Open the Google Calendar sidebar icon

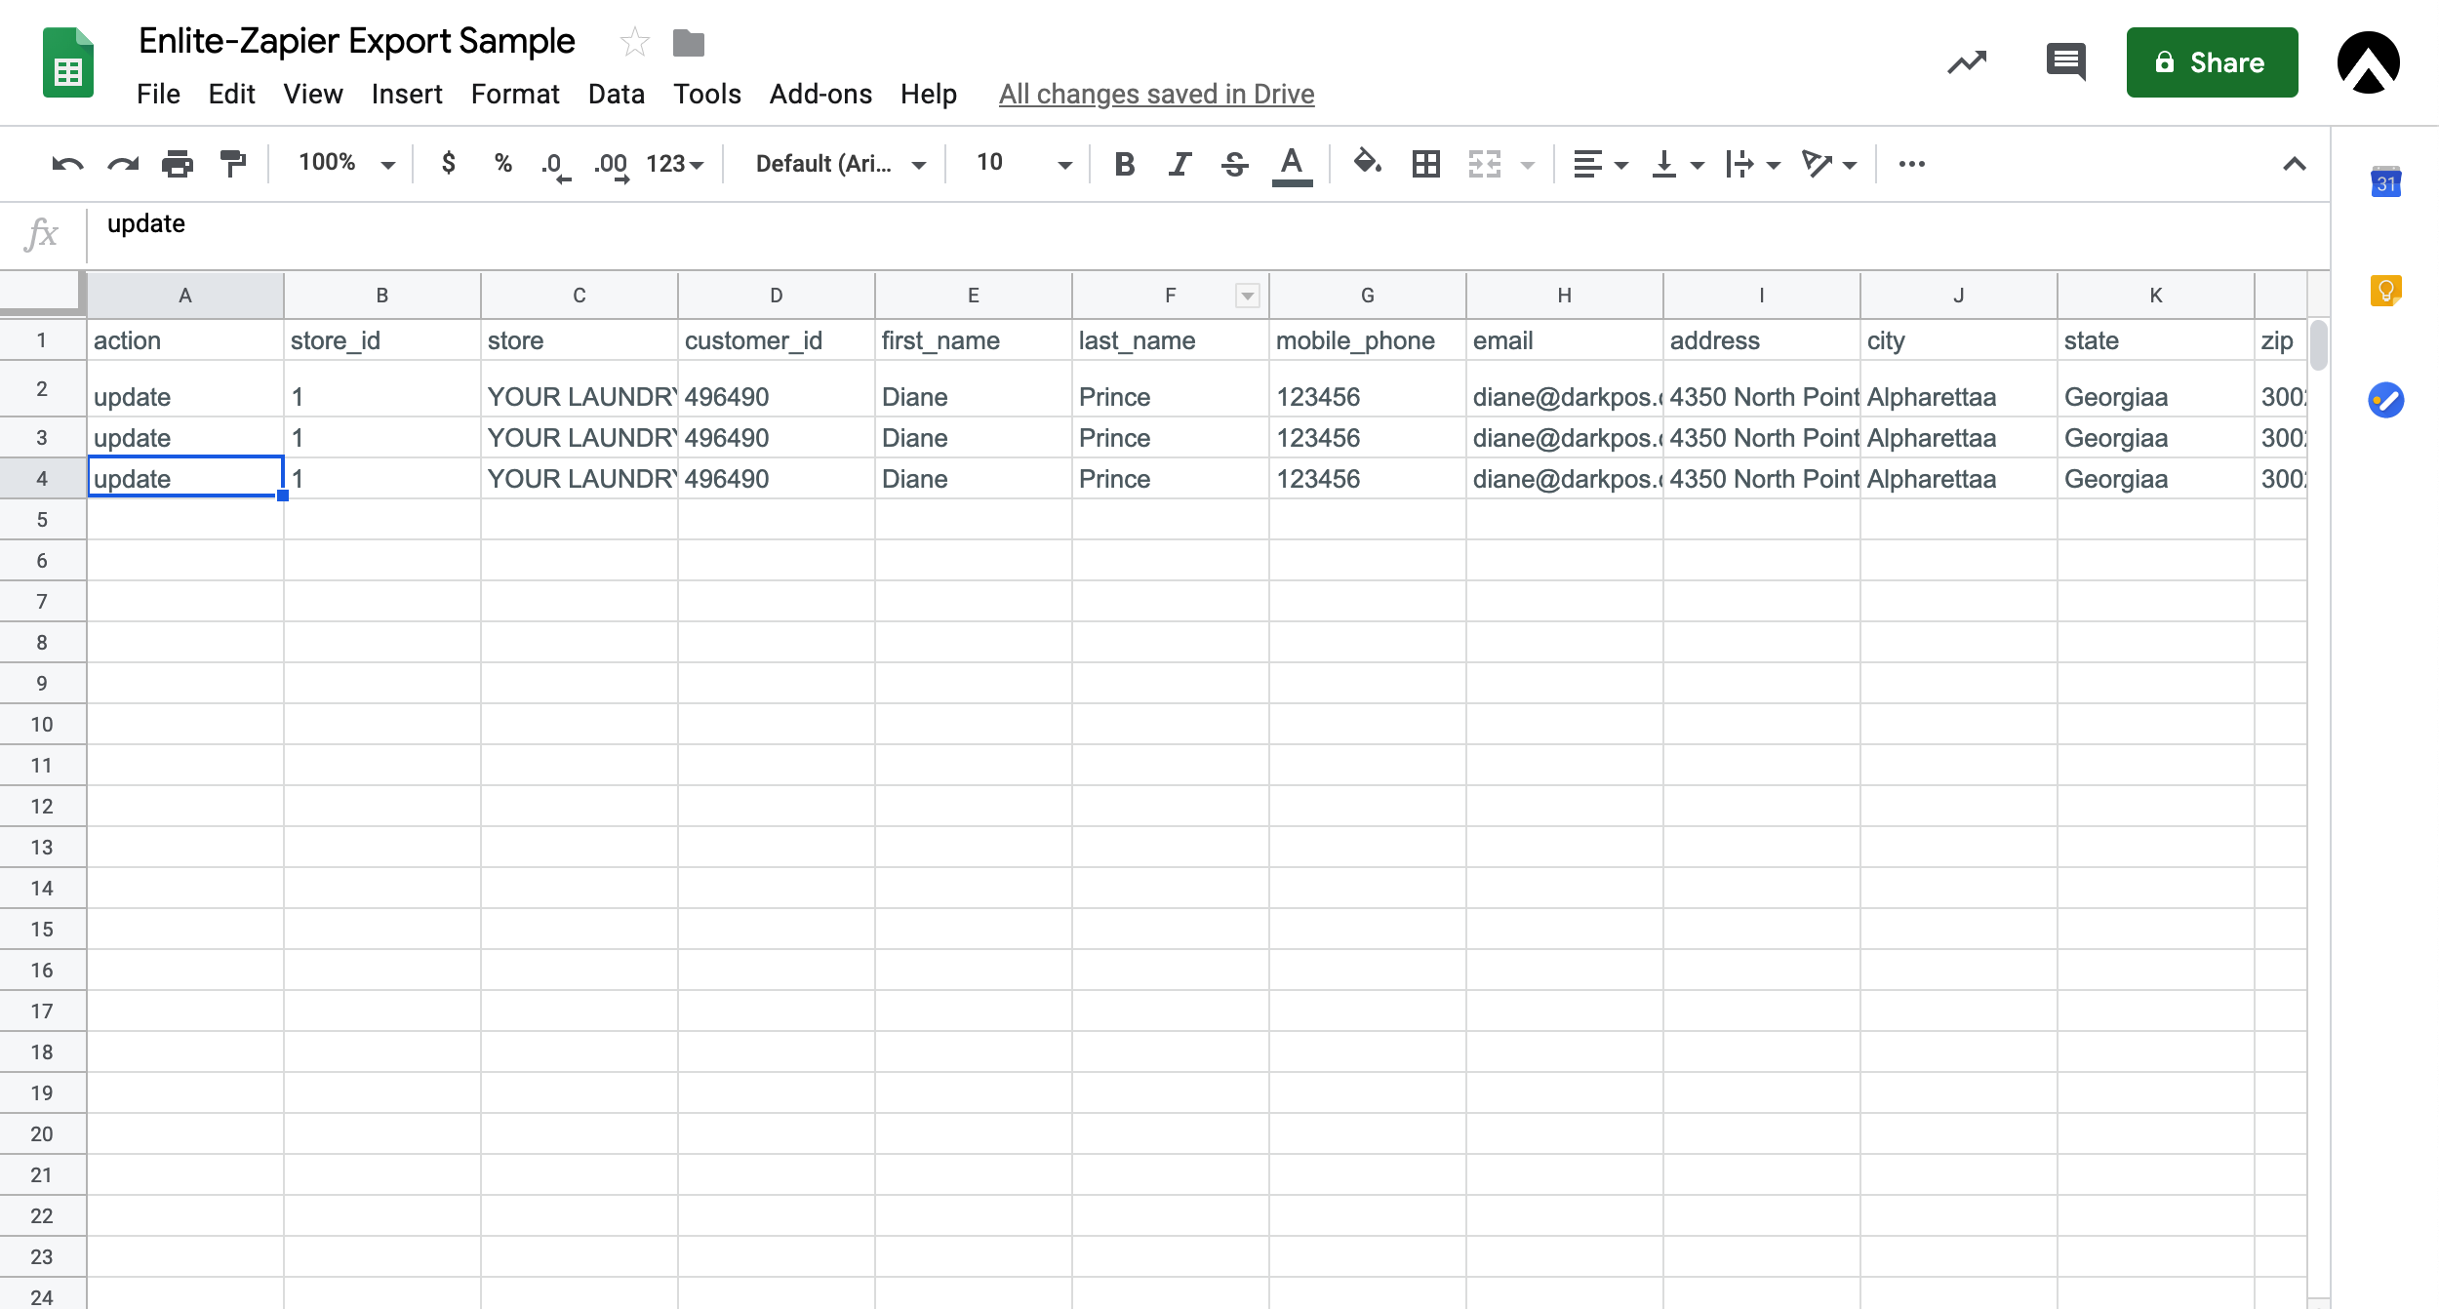click(2385, 182)
